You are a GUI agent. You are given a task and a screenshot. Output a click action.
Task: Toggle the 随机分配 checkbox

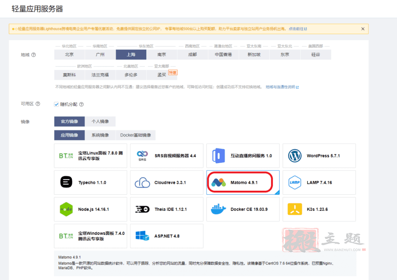56,104
